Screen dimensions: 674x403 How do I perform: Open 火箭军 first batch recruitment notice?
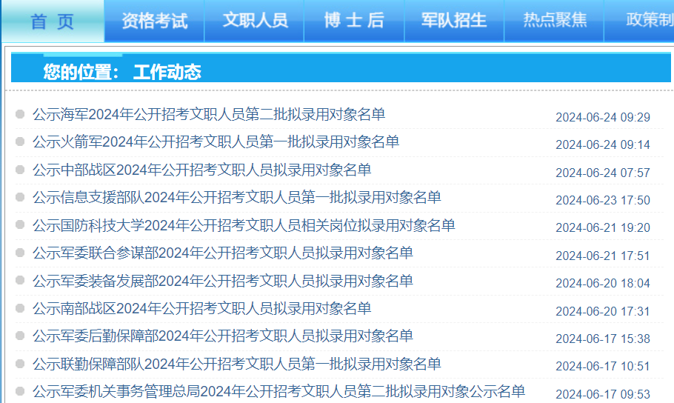click(216, 142)
